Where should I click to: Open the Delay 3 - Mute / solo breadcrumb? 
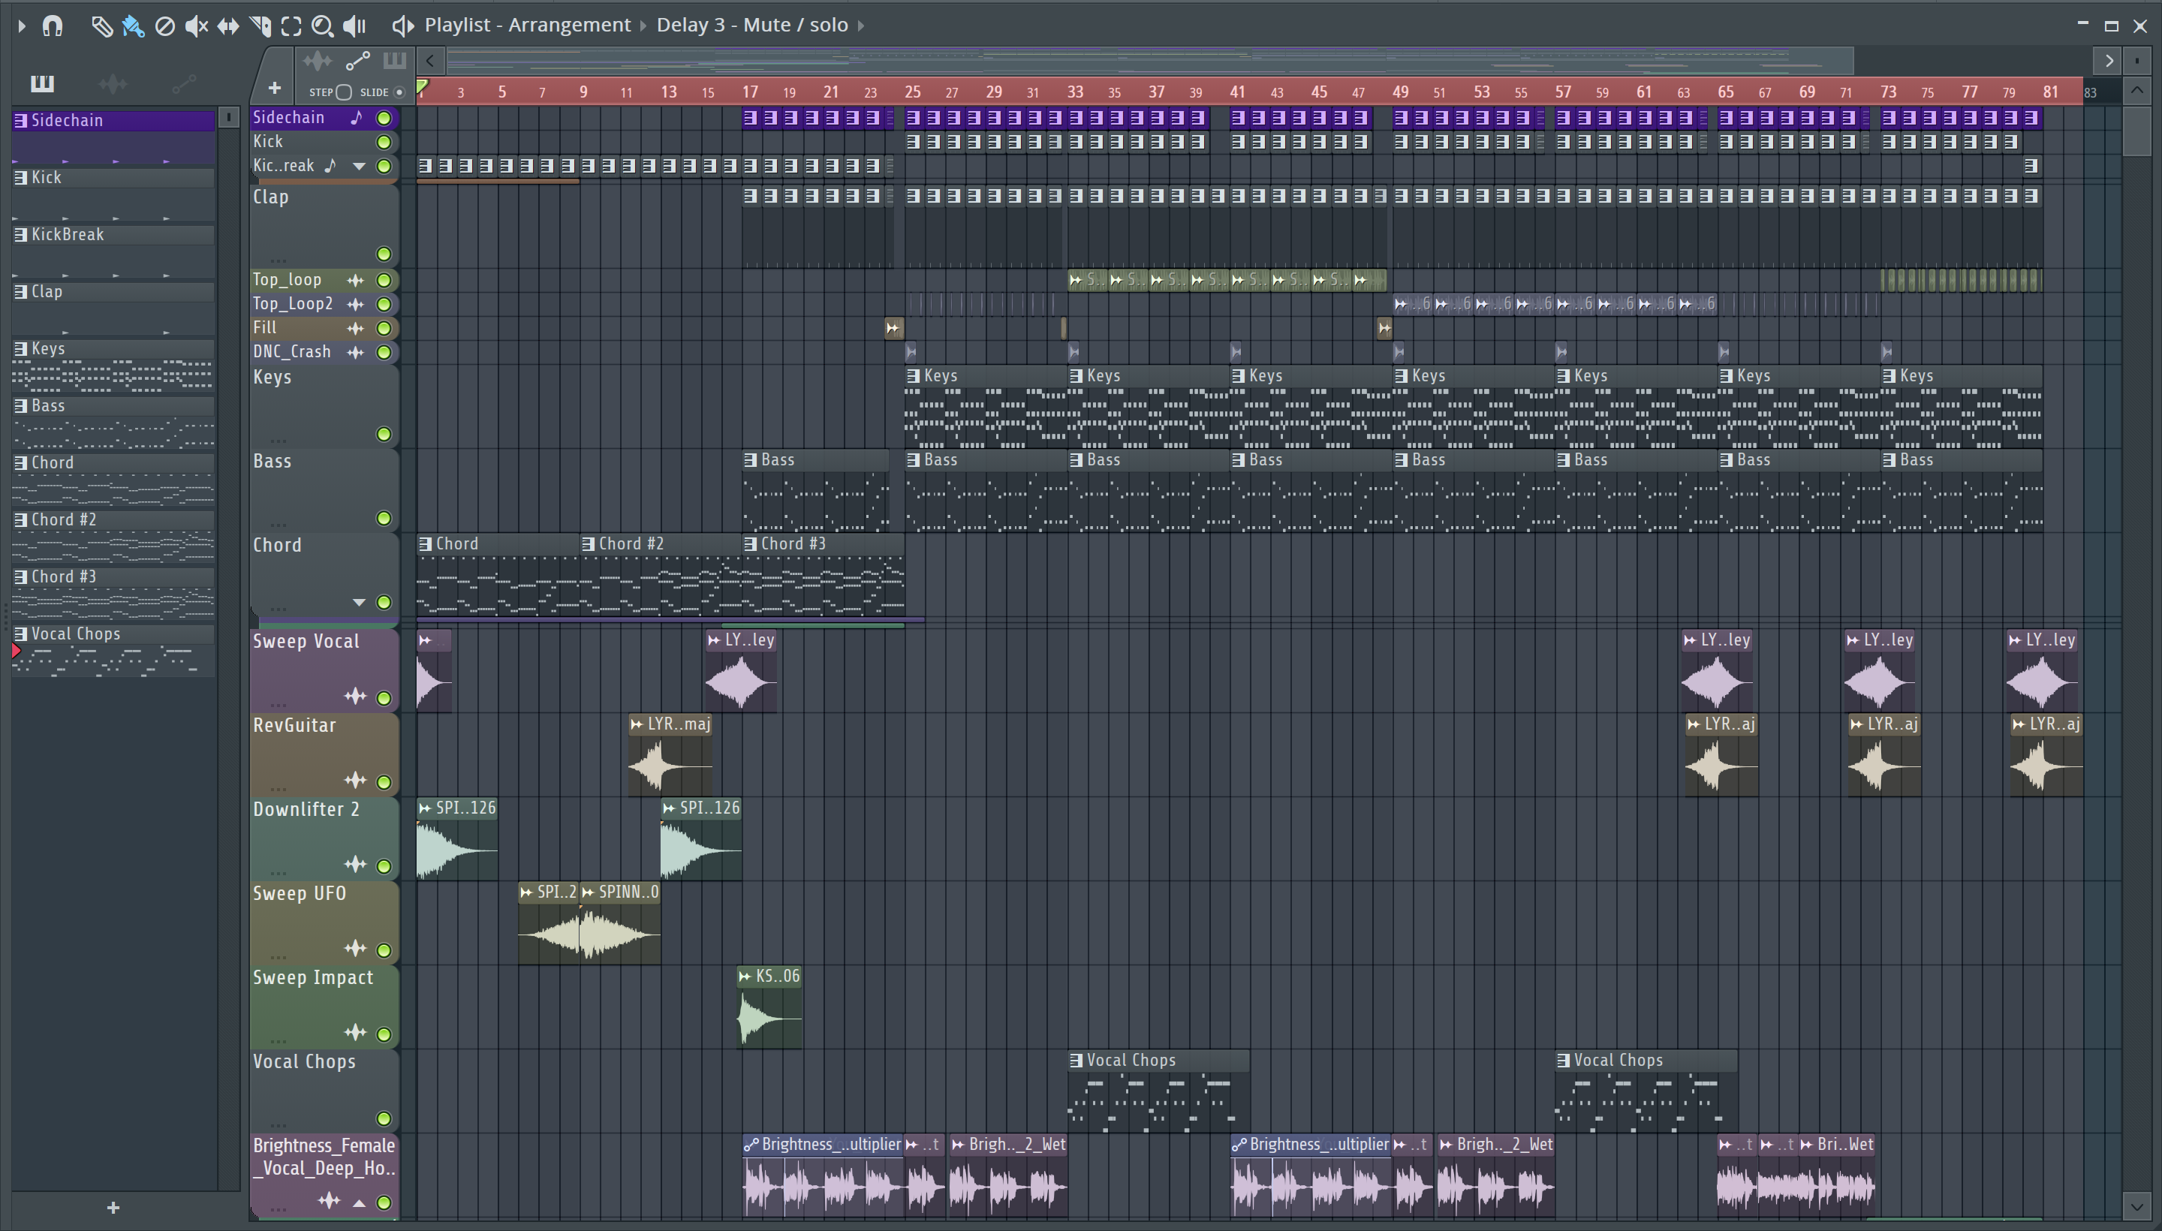point(751,26)
